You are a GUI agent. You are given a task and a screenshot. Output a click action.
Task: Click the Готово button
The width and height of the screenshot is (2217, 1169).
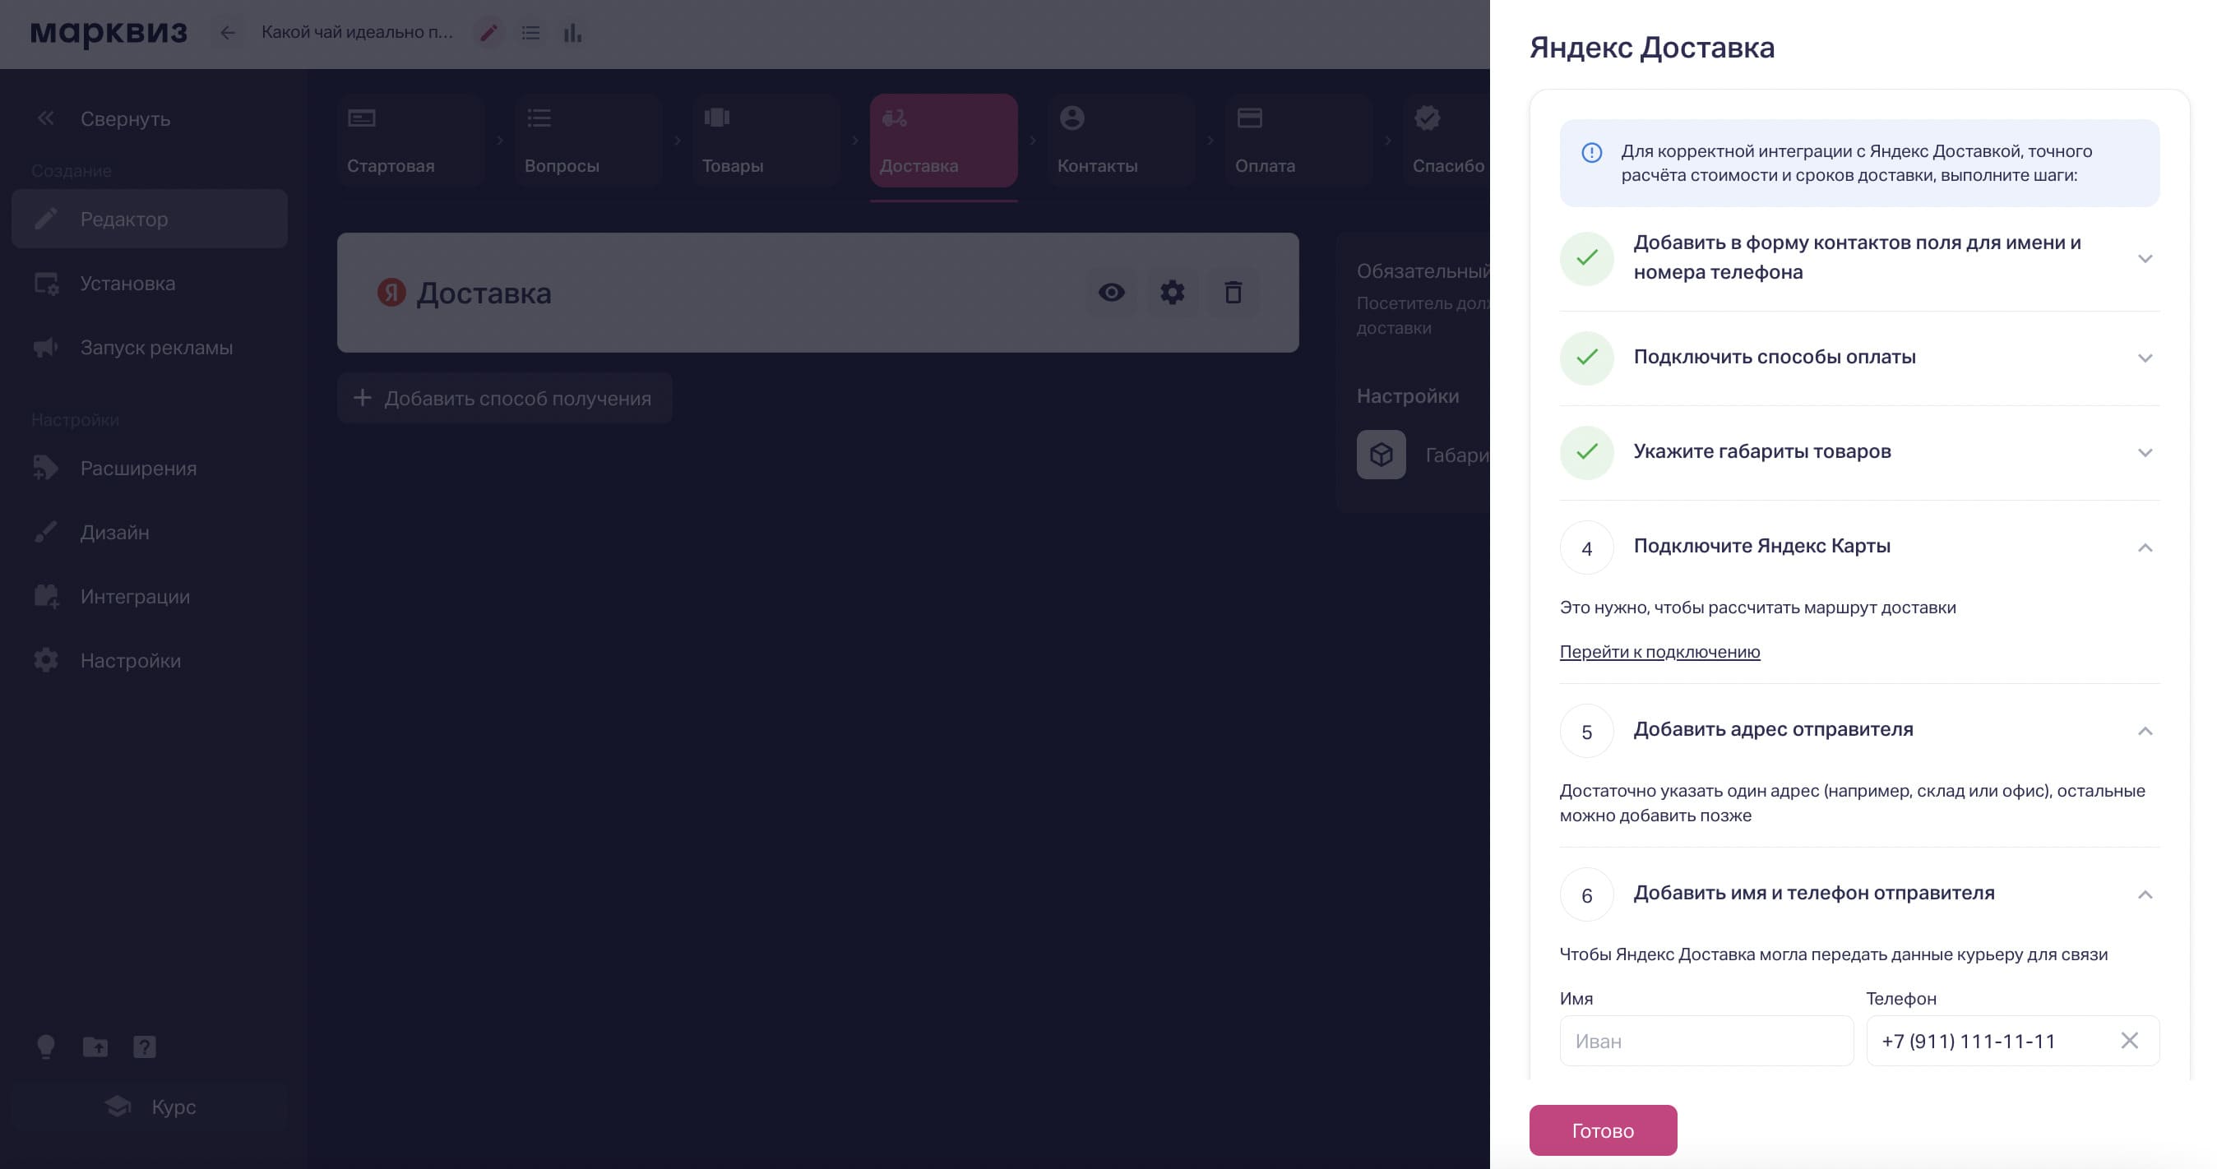pyautogui.click(x=1602, y=1130)
